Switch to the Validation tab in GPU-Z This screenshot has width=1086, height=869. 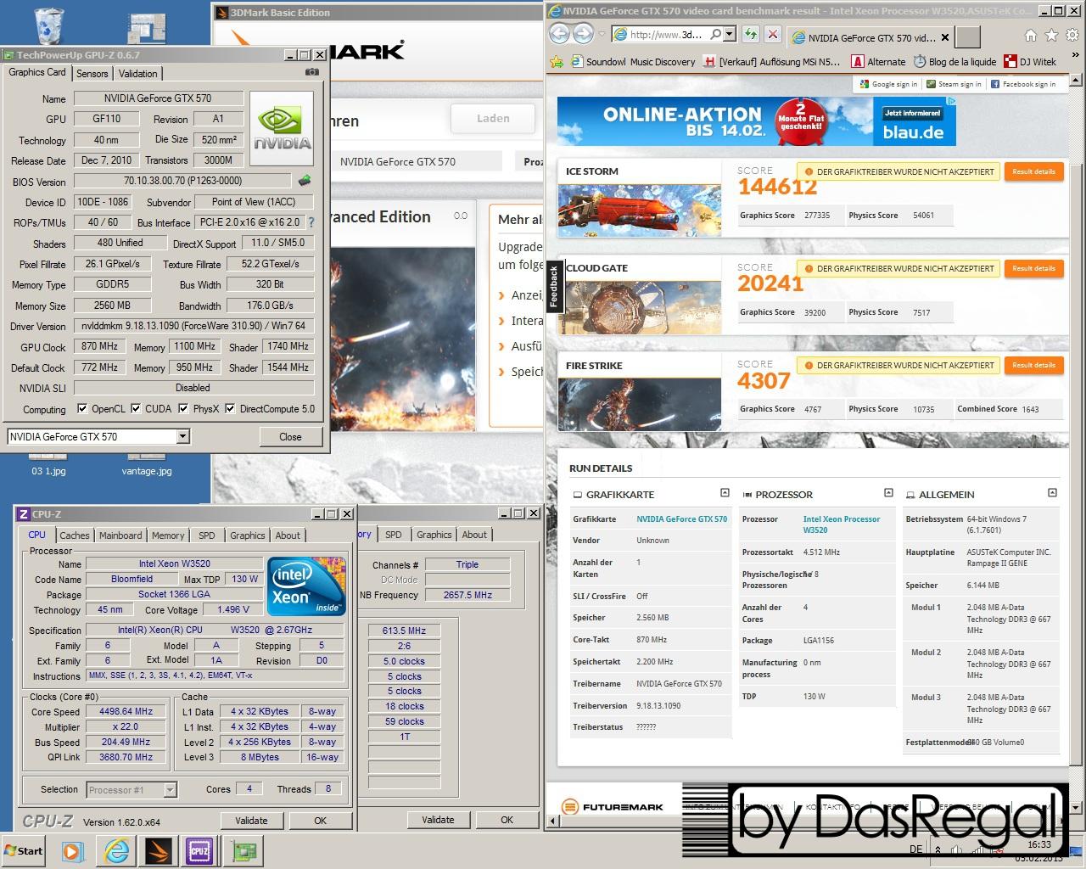(x=137, y=74)
